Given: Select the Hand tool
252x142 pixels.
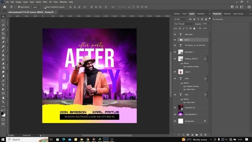Looking at the screenshot, I should 3,98.
